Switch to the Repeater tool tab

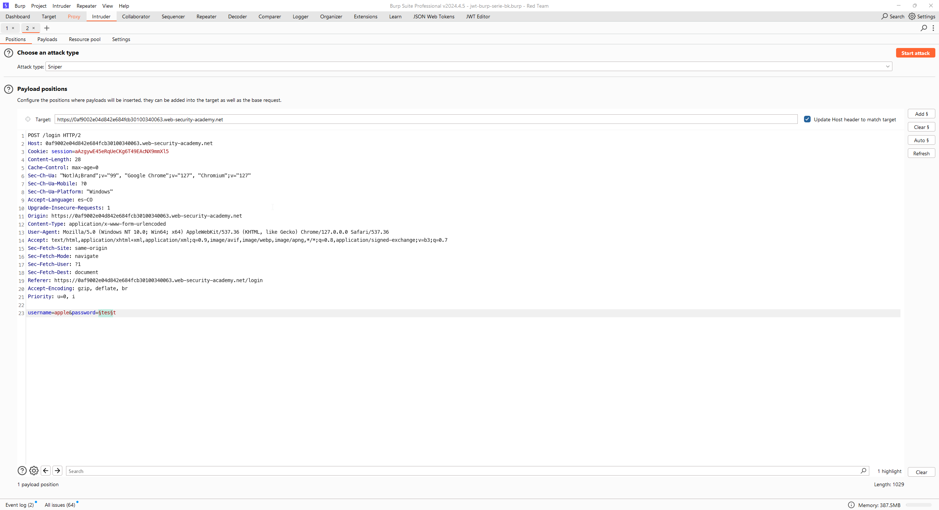[207, 16]
